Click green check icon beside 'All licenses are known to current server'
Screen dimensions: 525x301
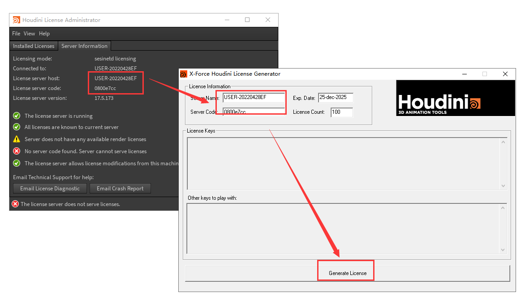(17, 127)
